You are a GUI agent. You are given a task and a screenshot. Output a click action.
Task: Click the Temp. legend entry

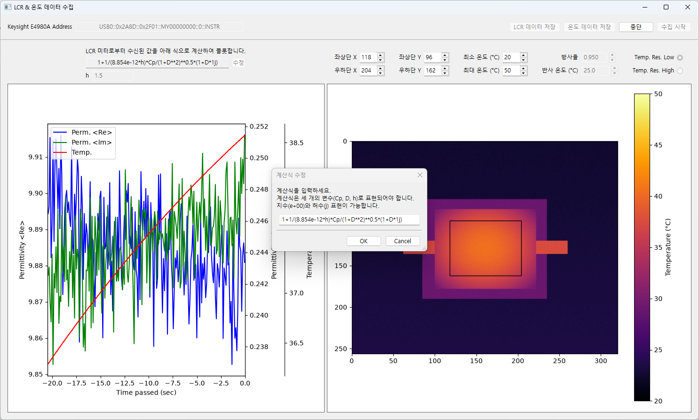(x=73, y=152)
